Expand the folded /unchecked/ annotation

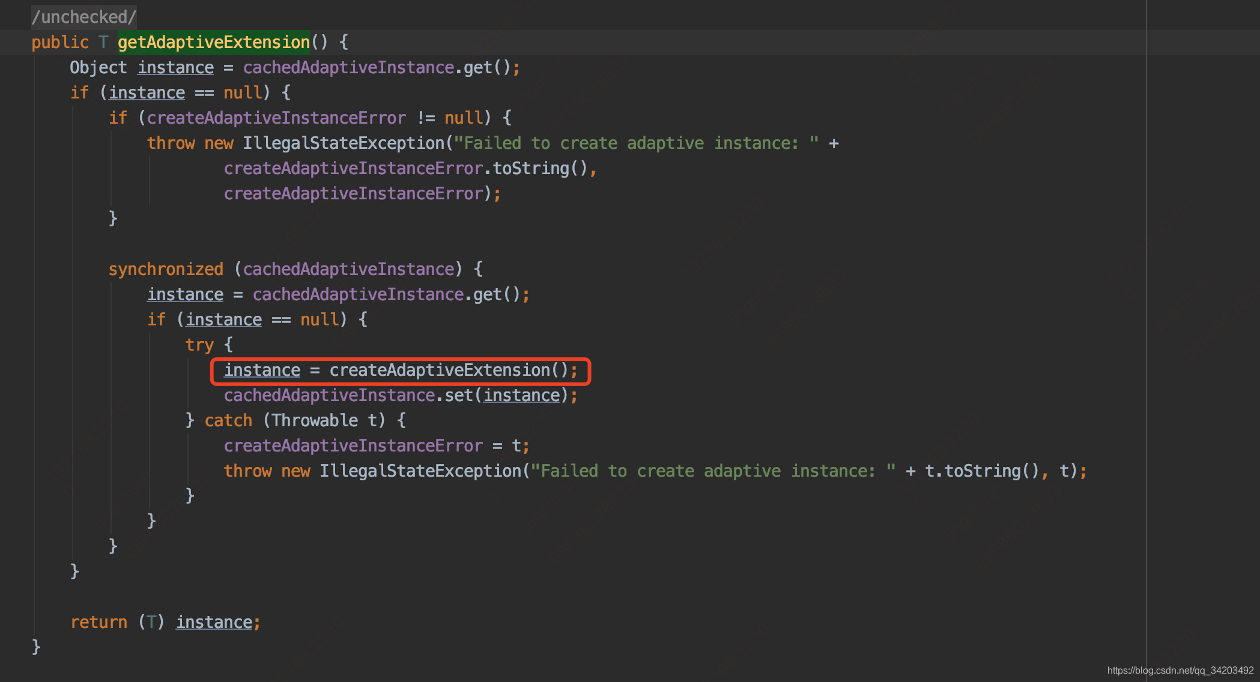[x=84, y=17]
